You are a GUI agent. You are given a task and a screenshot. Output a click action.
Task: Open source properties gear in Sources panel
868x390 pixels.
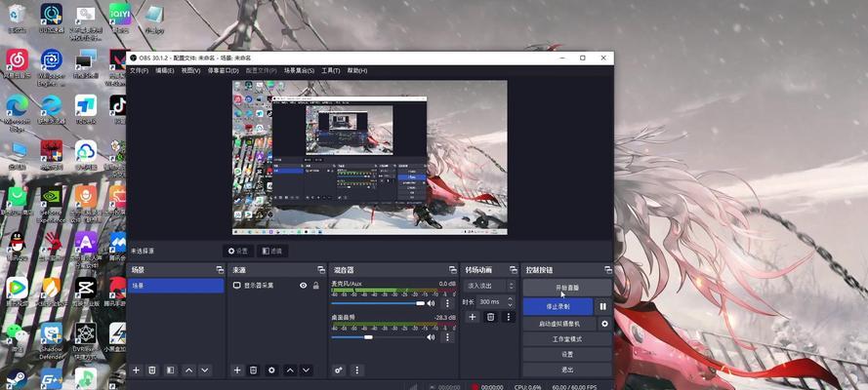[271, 370]
